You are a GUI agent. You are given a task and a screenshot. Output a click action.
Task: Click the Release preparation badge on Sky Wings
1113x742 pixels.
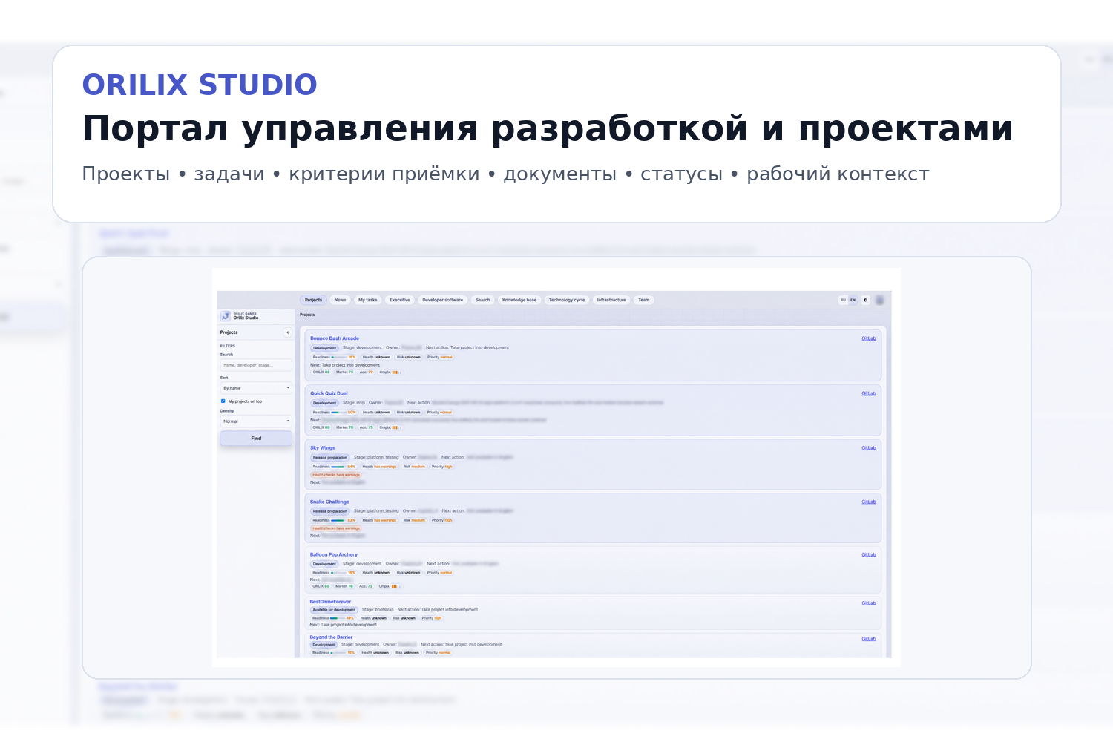click(330, 458)
